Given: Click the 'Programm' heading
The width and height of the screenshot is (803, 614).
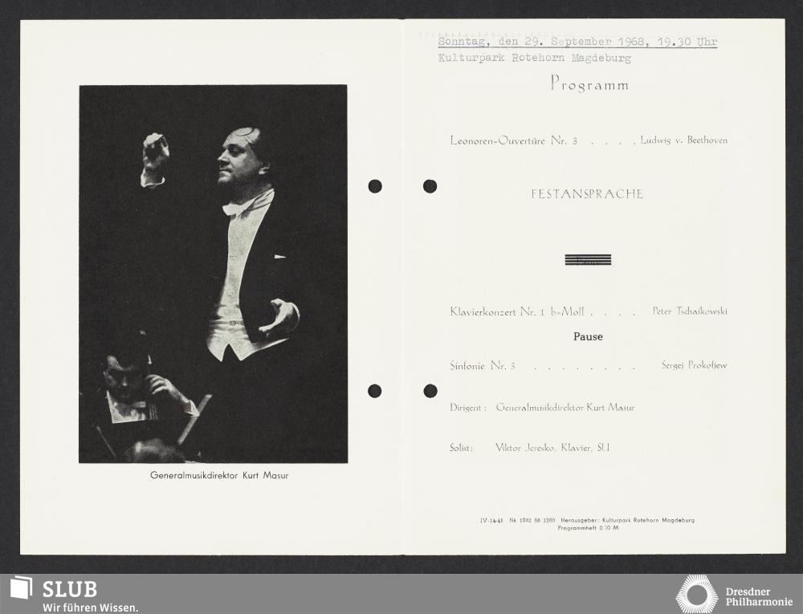Looking at the screenshot, I should point(589,83).
